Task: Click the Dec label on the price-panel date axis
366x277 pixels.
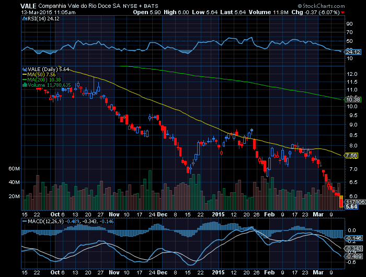Action: pos(162,214)
